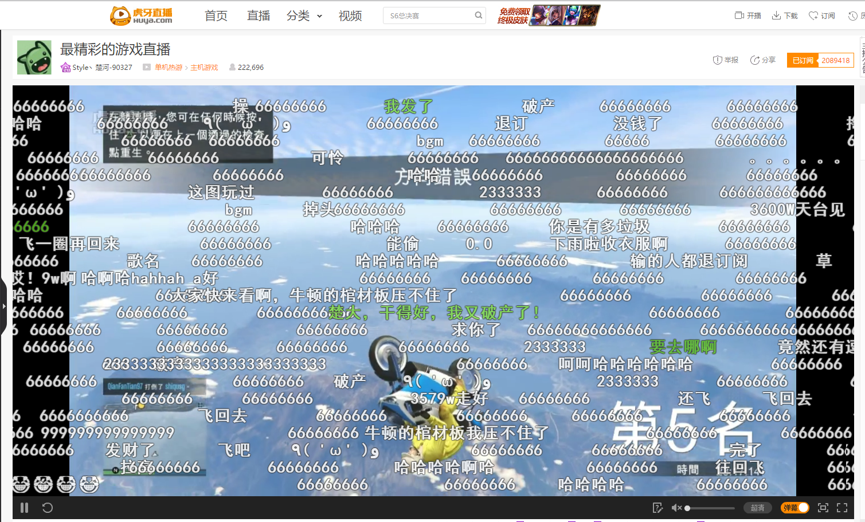Expand the 分类 category dropdown
The height and width of the screenshot is (522, 865).
tap(304, 16)
